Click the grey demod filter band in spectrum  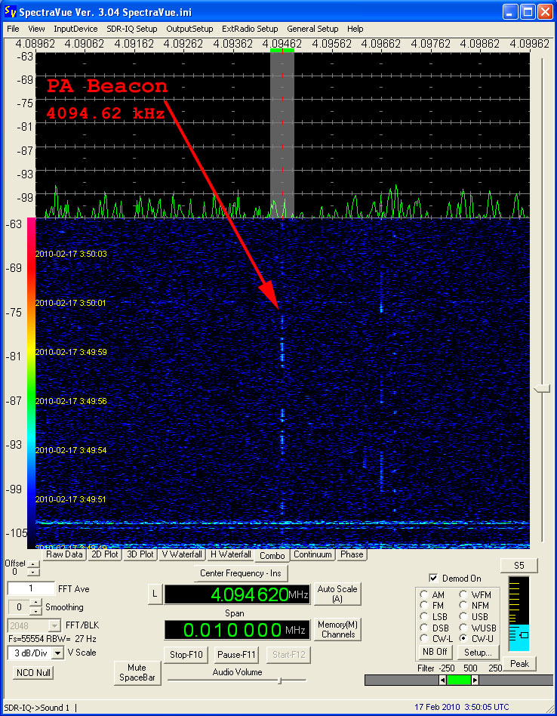282,135
